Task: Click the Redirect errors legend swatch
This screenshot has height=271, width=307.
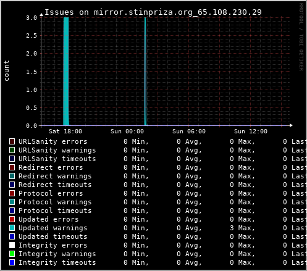Action: (x=12, y=167)
